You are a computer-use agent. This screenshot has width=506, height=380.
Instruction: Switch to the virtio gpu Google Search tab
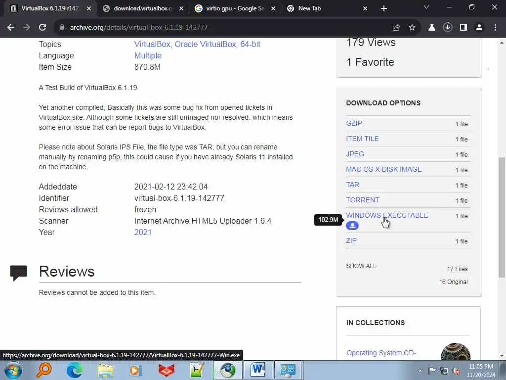click(x=235, y=8)
